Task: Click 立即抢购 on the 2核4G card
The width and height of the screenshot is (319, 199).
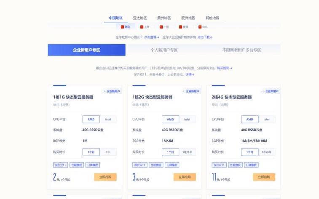Action: [x=264, y=177]
